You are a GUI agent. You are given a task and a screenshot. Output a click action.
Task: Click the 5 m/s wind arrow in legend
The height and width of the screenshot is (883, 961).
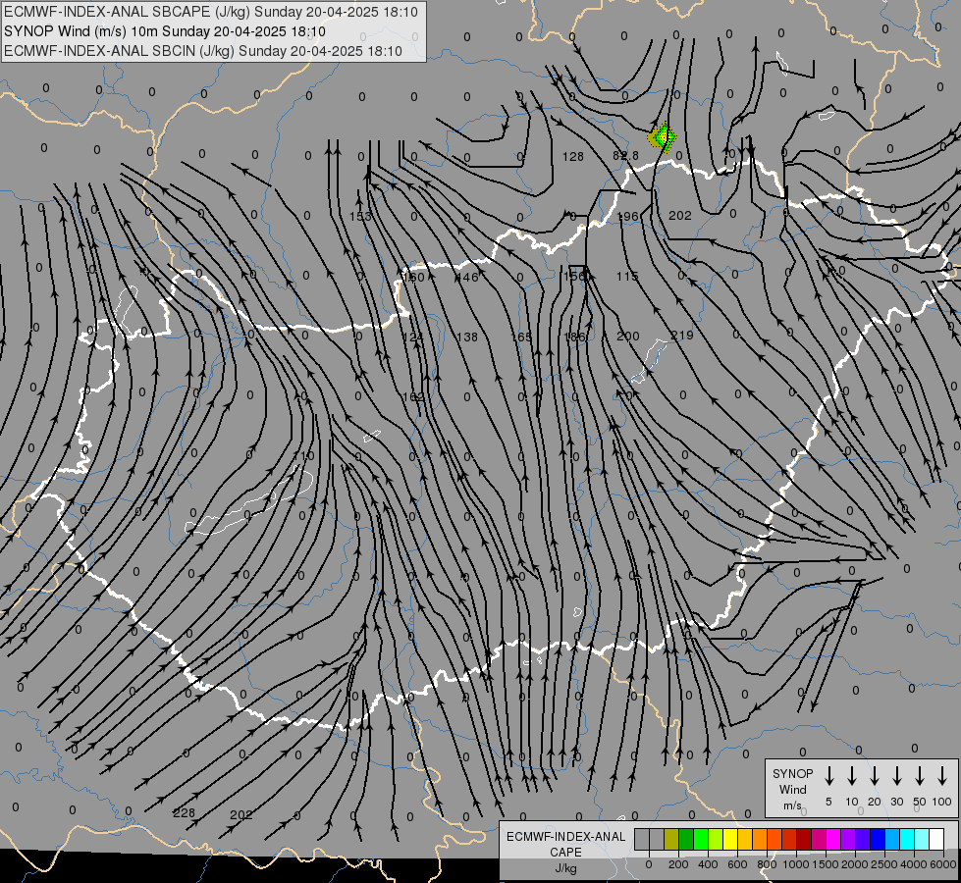[x=828, y=776]
